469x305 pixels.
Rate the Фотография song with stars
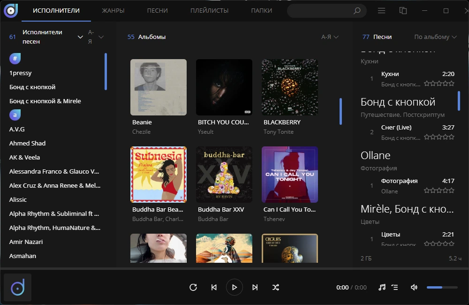(439, 191)
